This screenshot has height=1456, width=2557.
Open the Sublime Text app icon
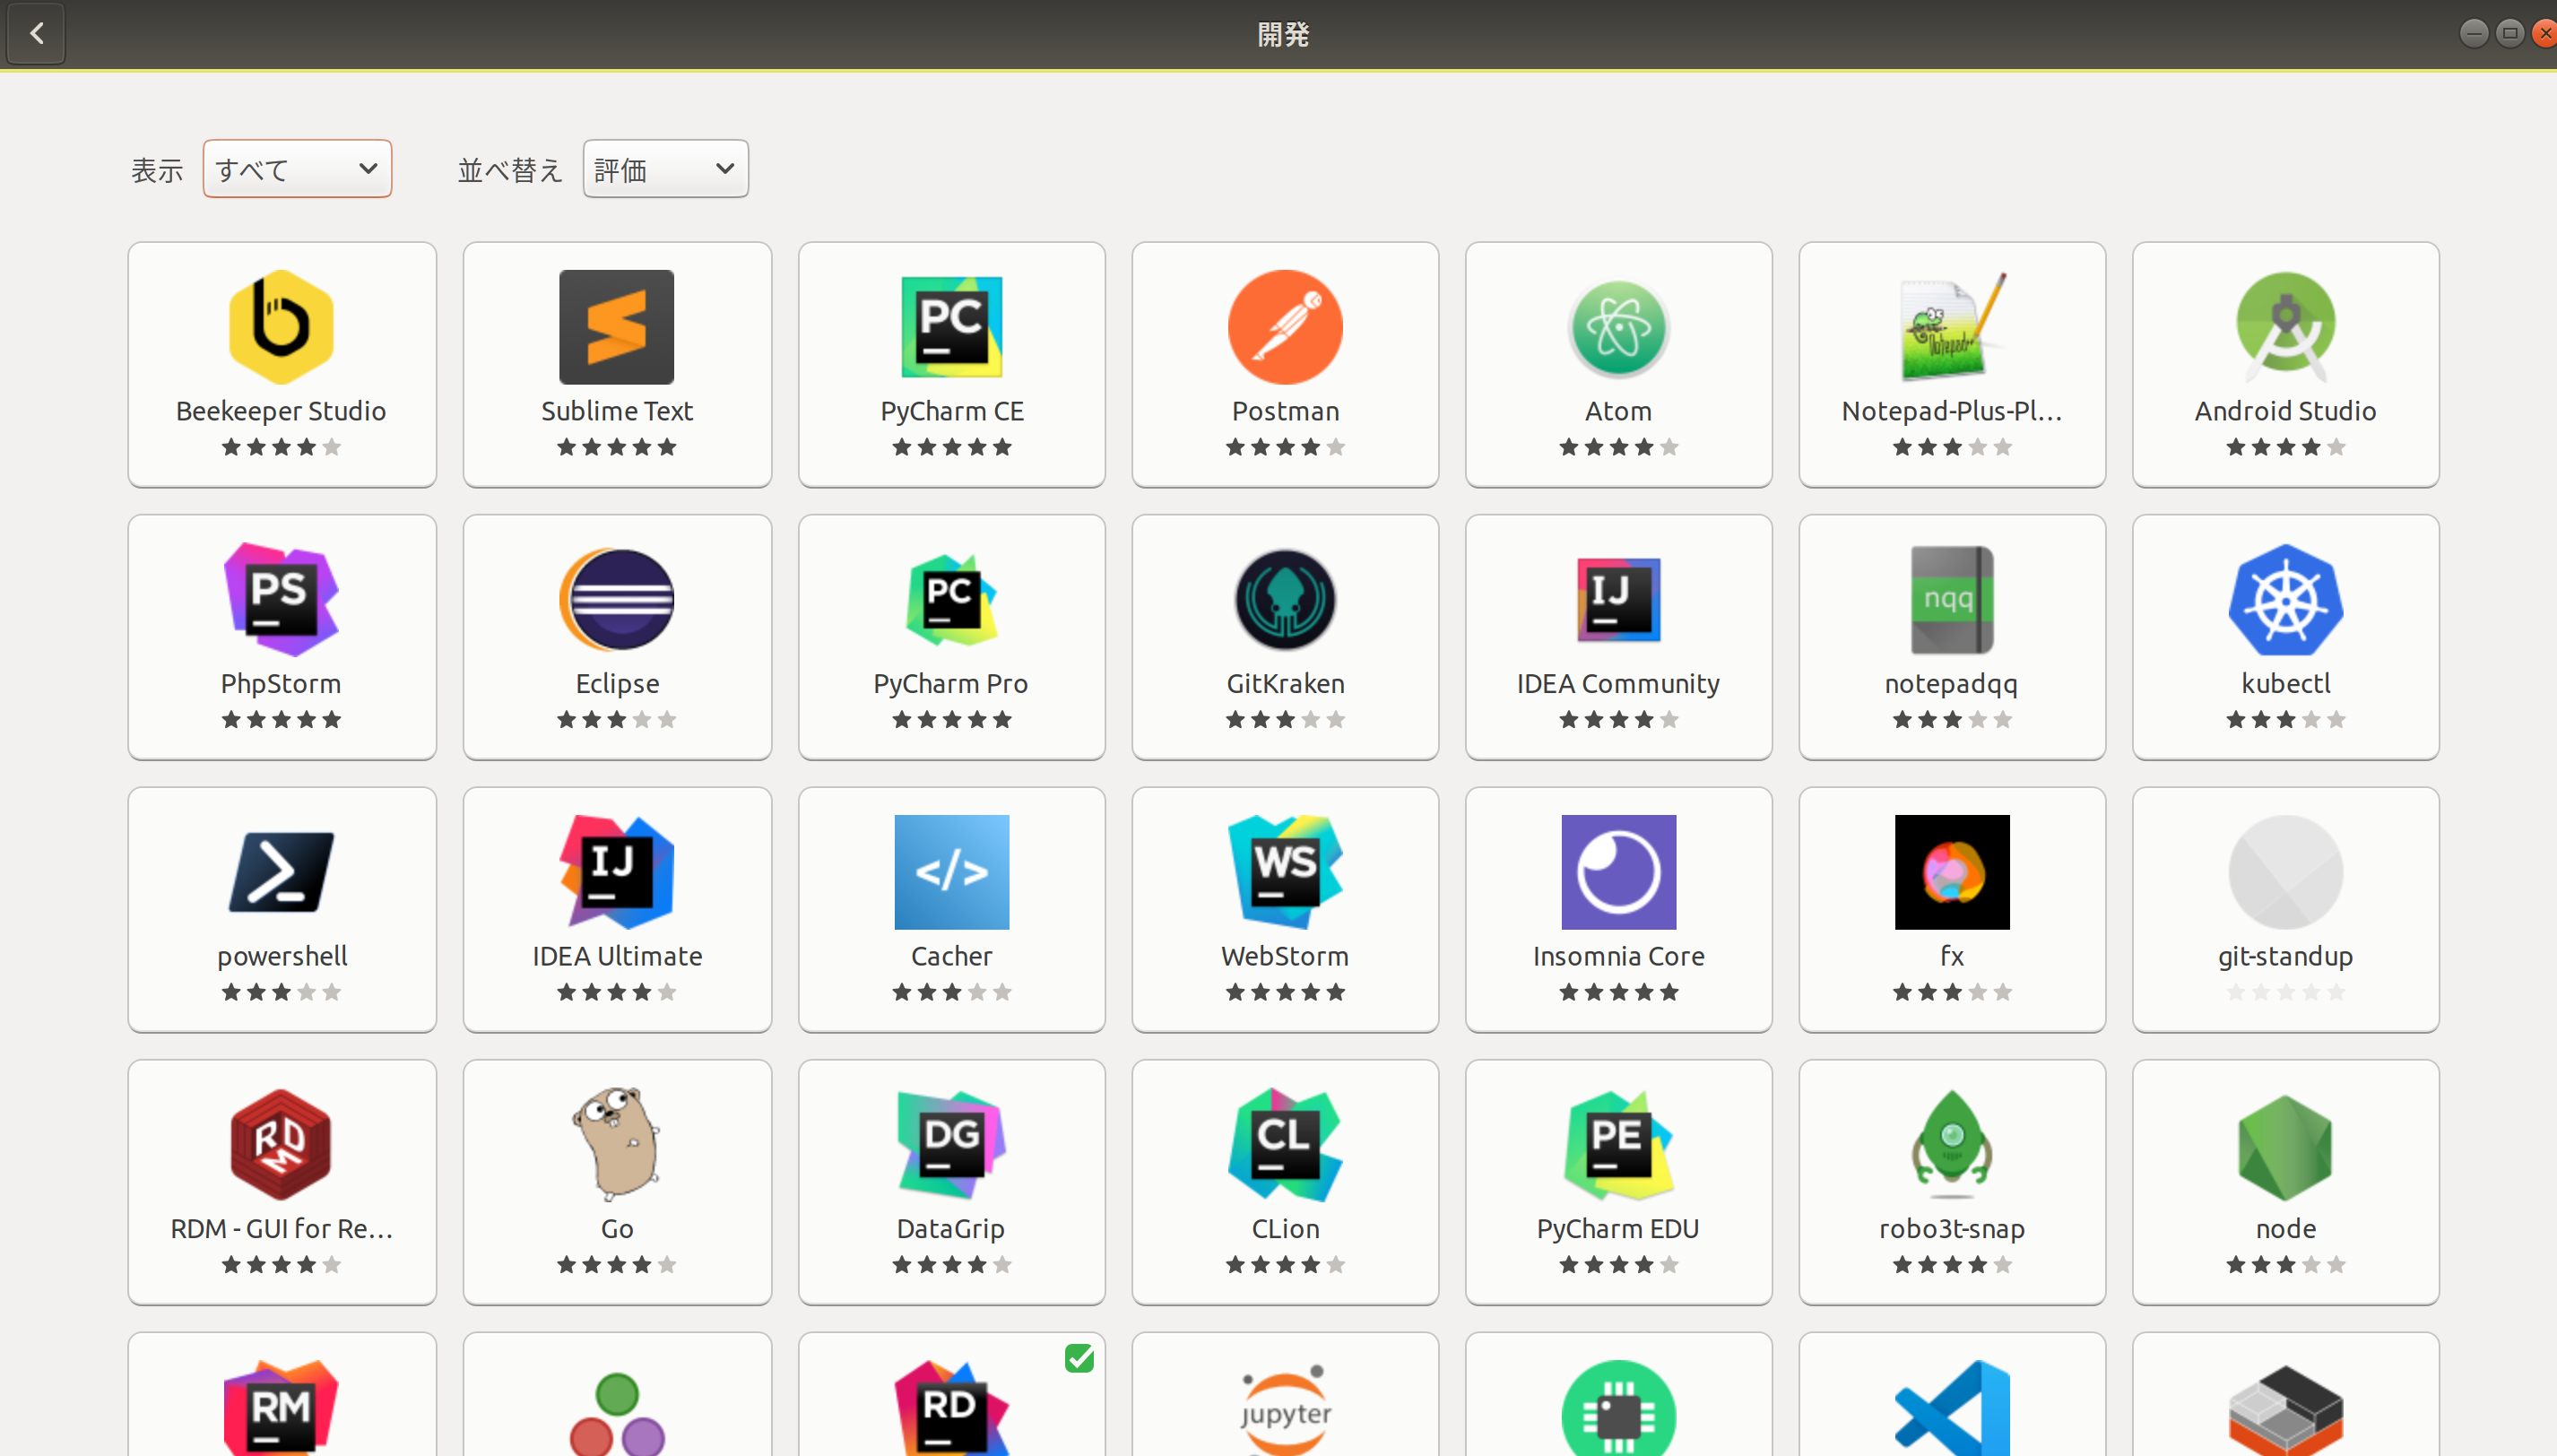coord(616,326)
